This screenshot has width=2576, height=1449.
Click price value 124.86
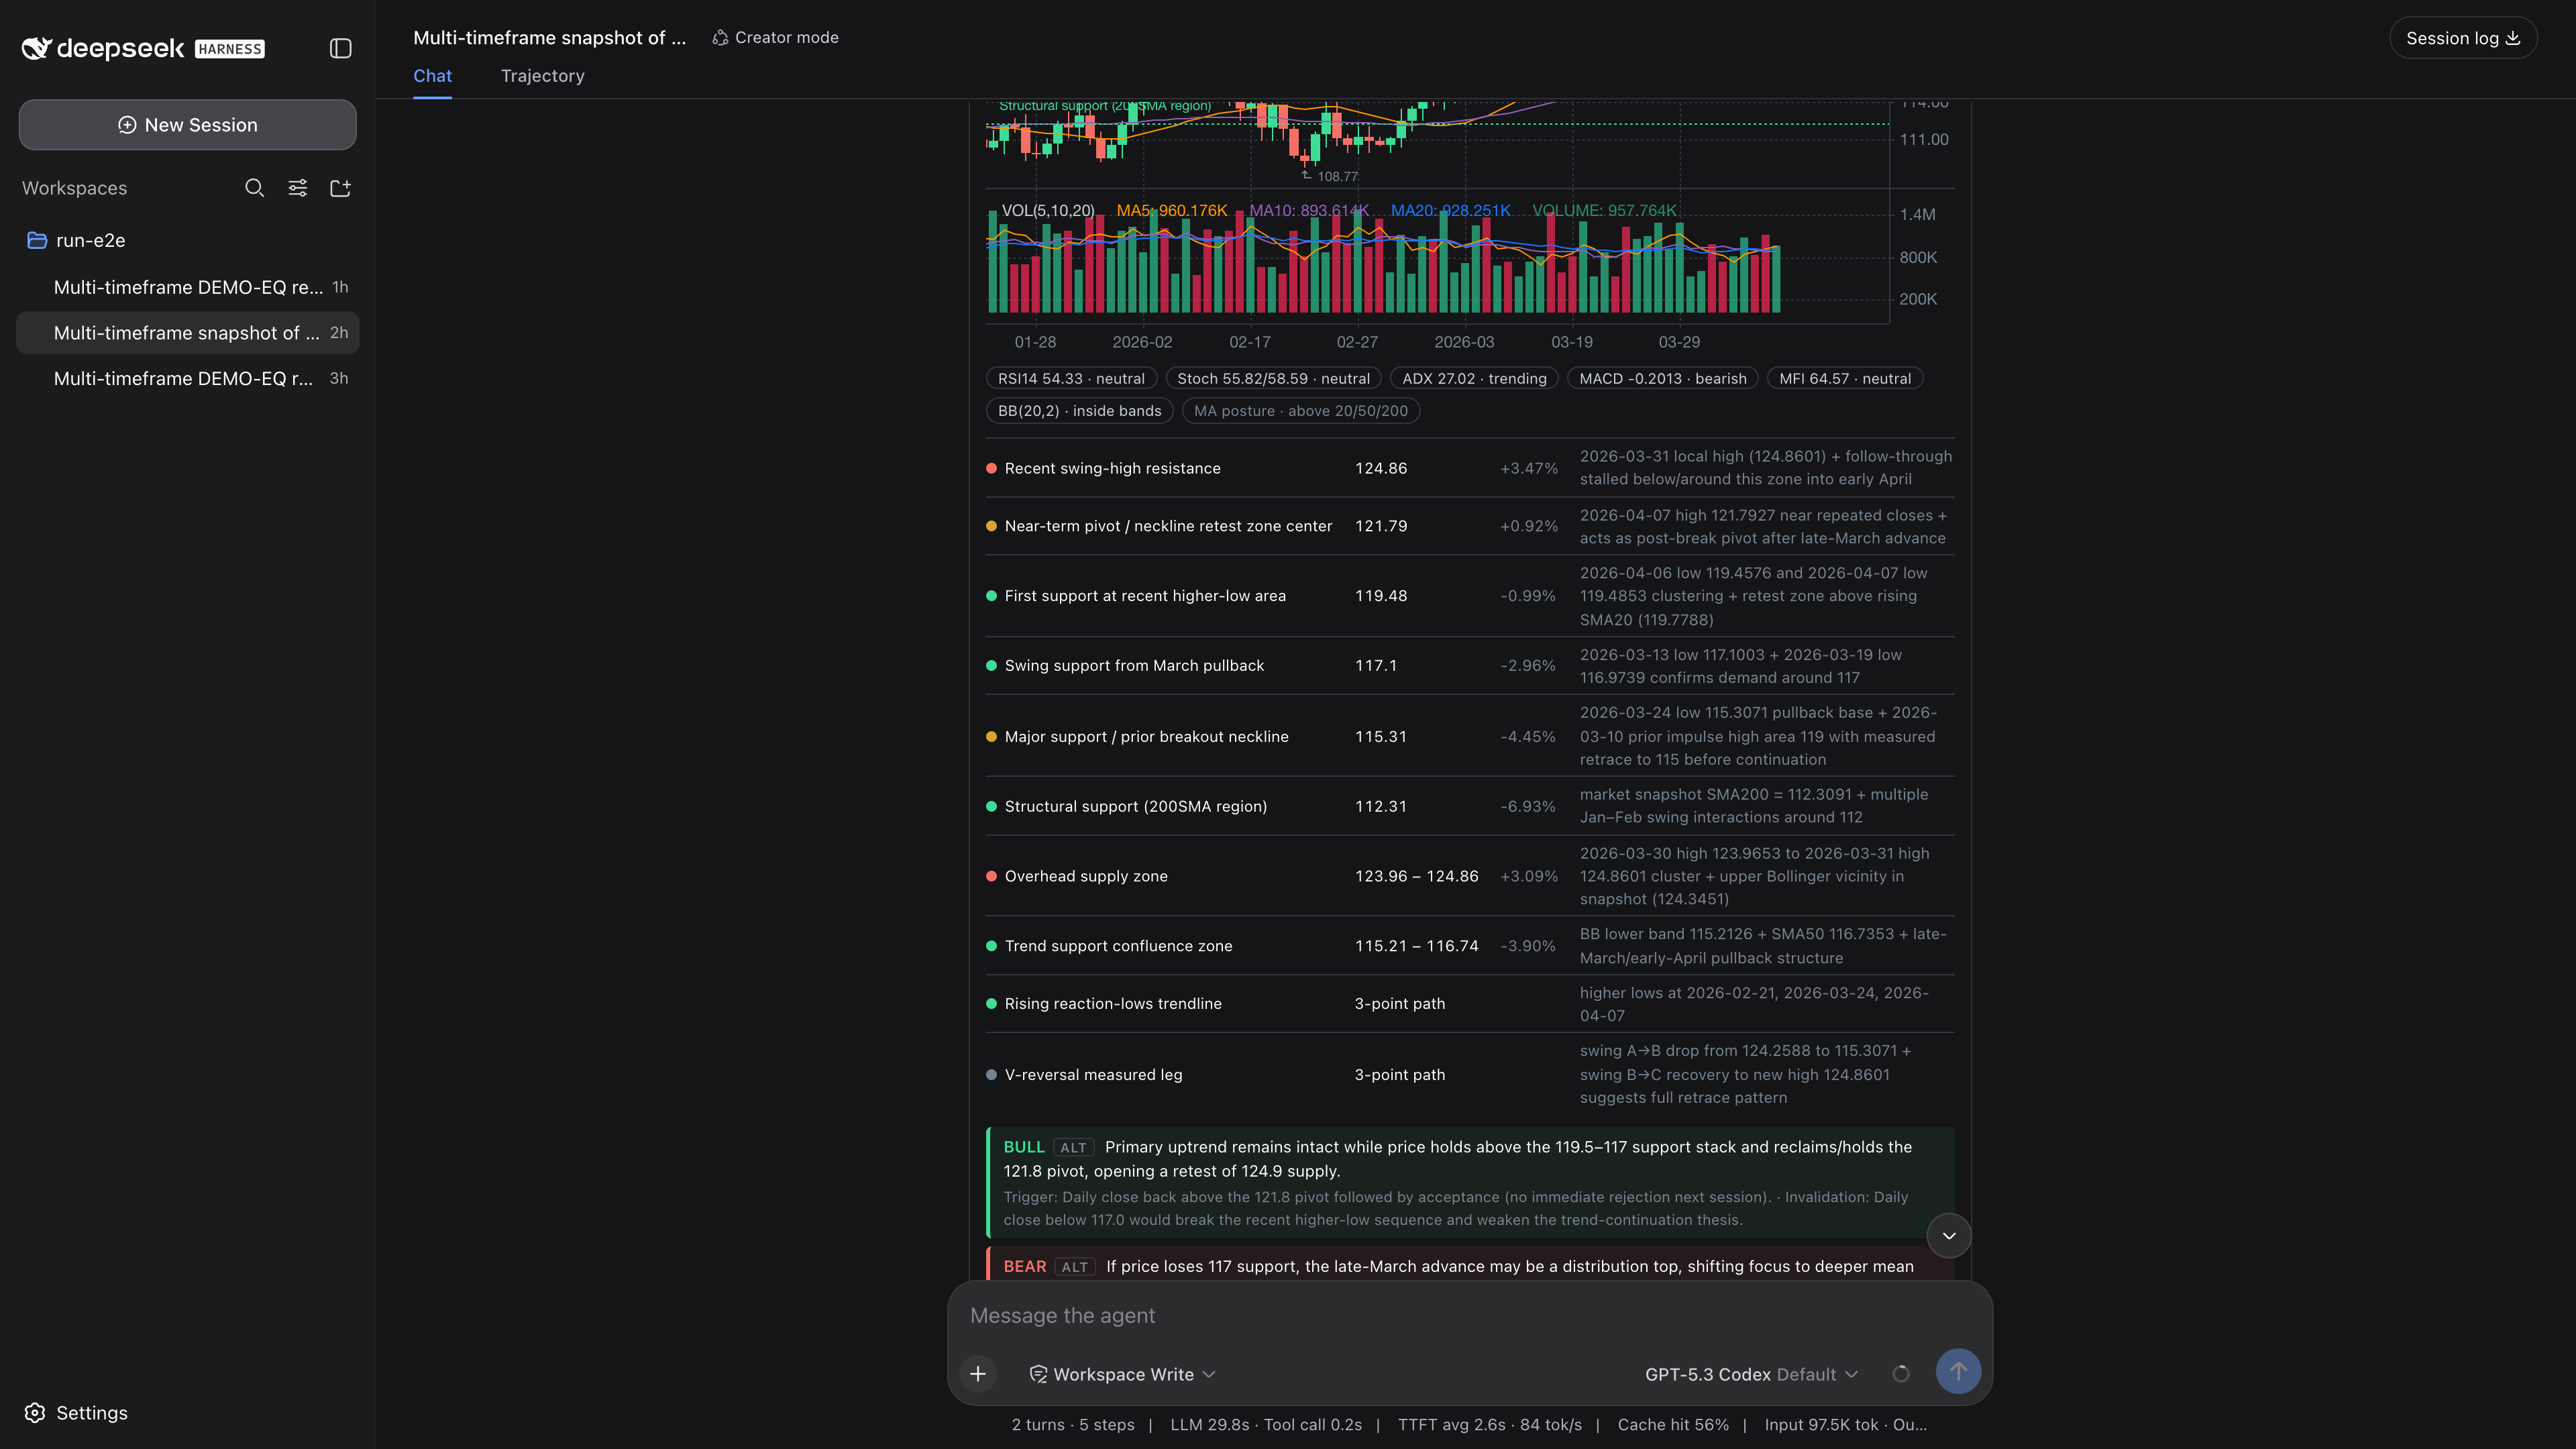click(1381, 468)
